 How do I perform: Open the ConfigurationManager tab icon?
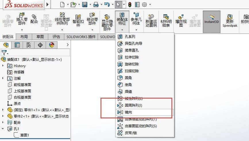pyautogui.click(x=28, y=45)
